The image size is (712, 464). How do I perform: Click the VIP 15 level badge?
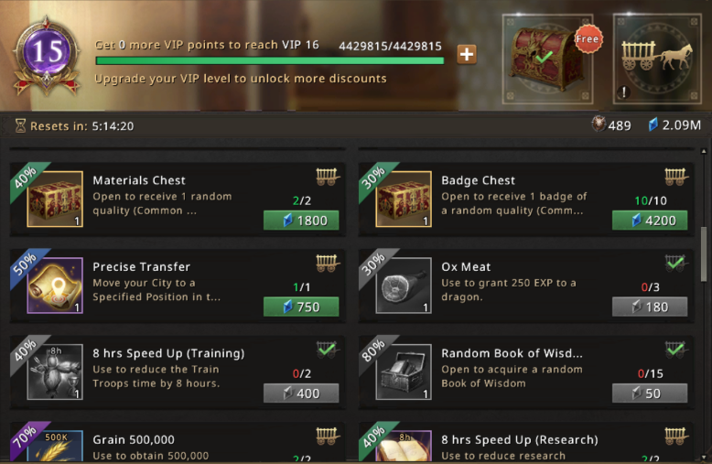pos(47,56)
